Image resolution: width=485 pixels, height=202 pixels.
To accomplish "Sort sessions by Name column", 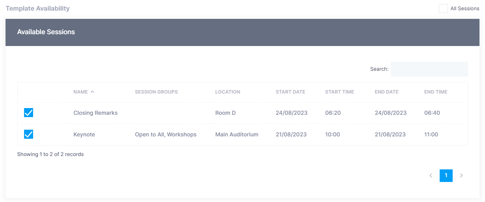I will click(x=80, y=92).
